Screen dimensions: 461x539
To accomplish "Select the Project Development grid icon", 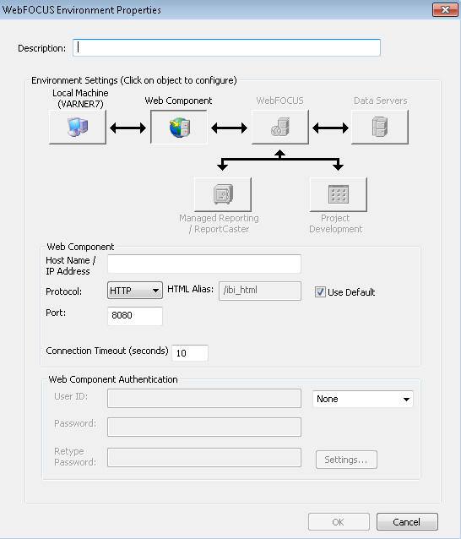I will 339,194.
